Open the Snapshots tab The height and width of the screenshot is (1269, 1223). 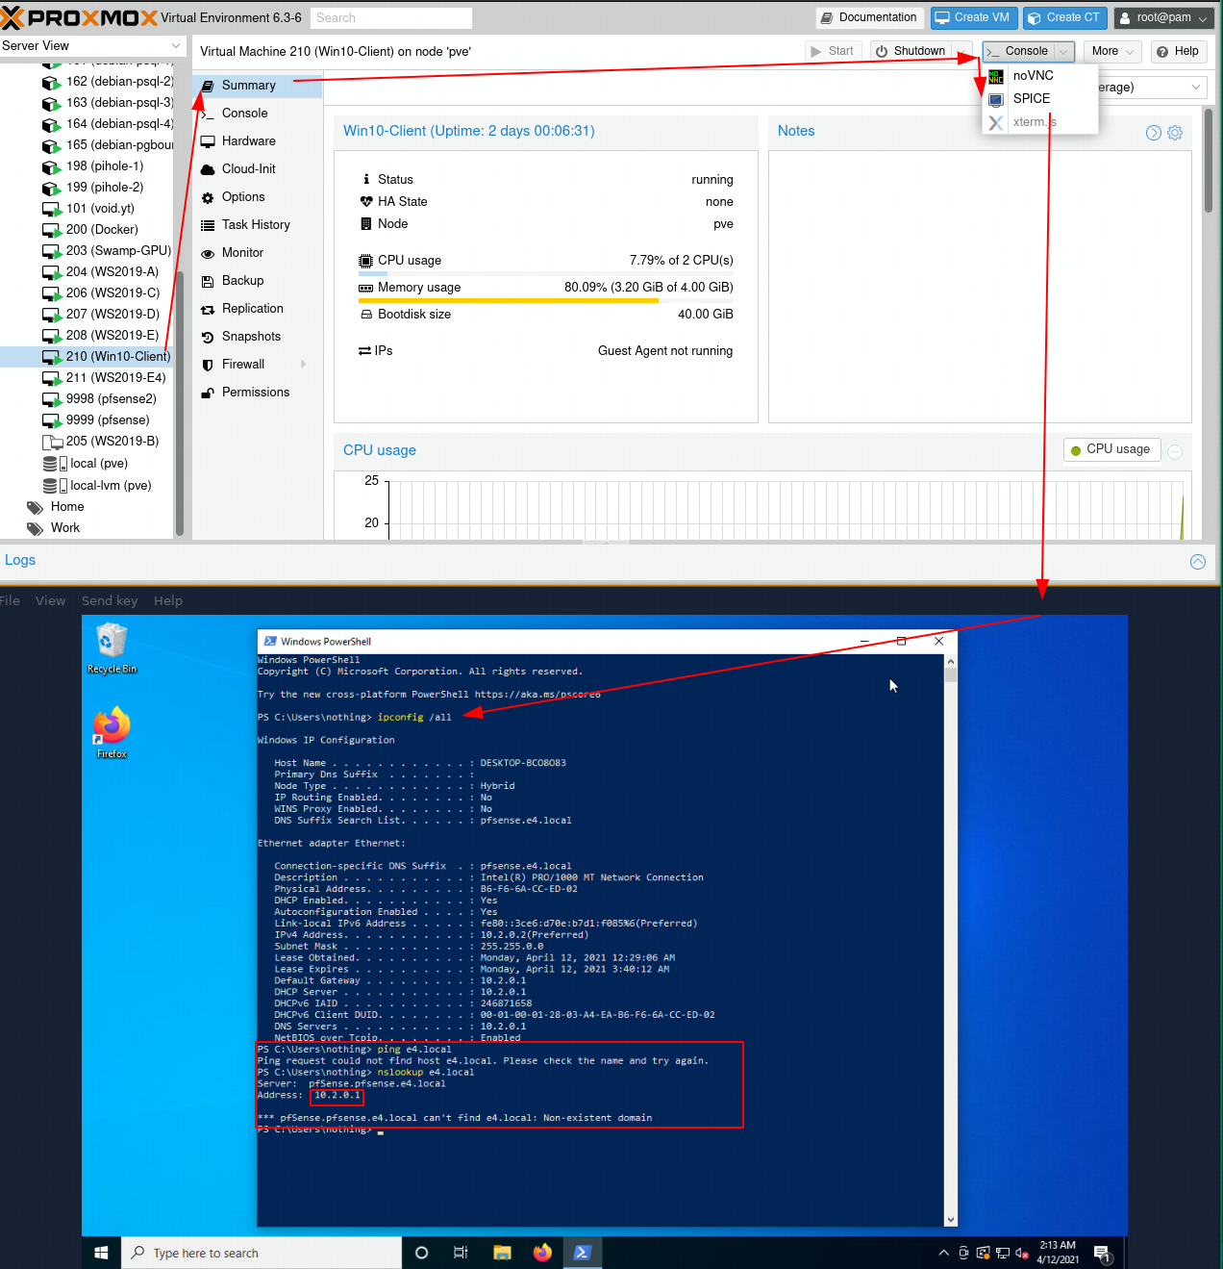258,337
